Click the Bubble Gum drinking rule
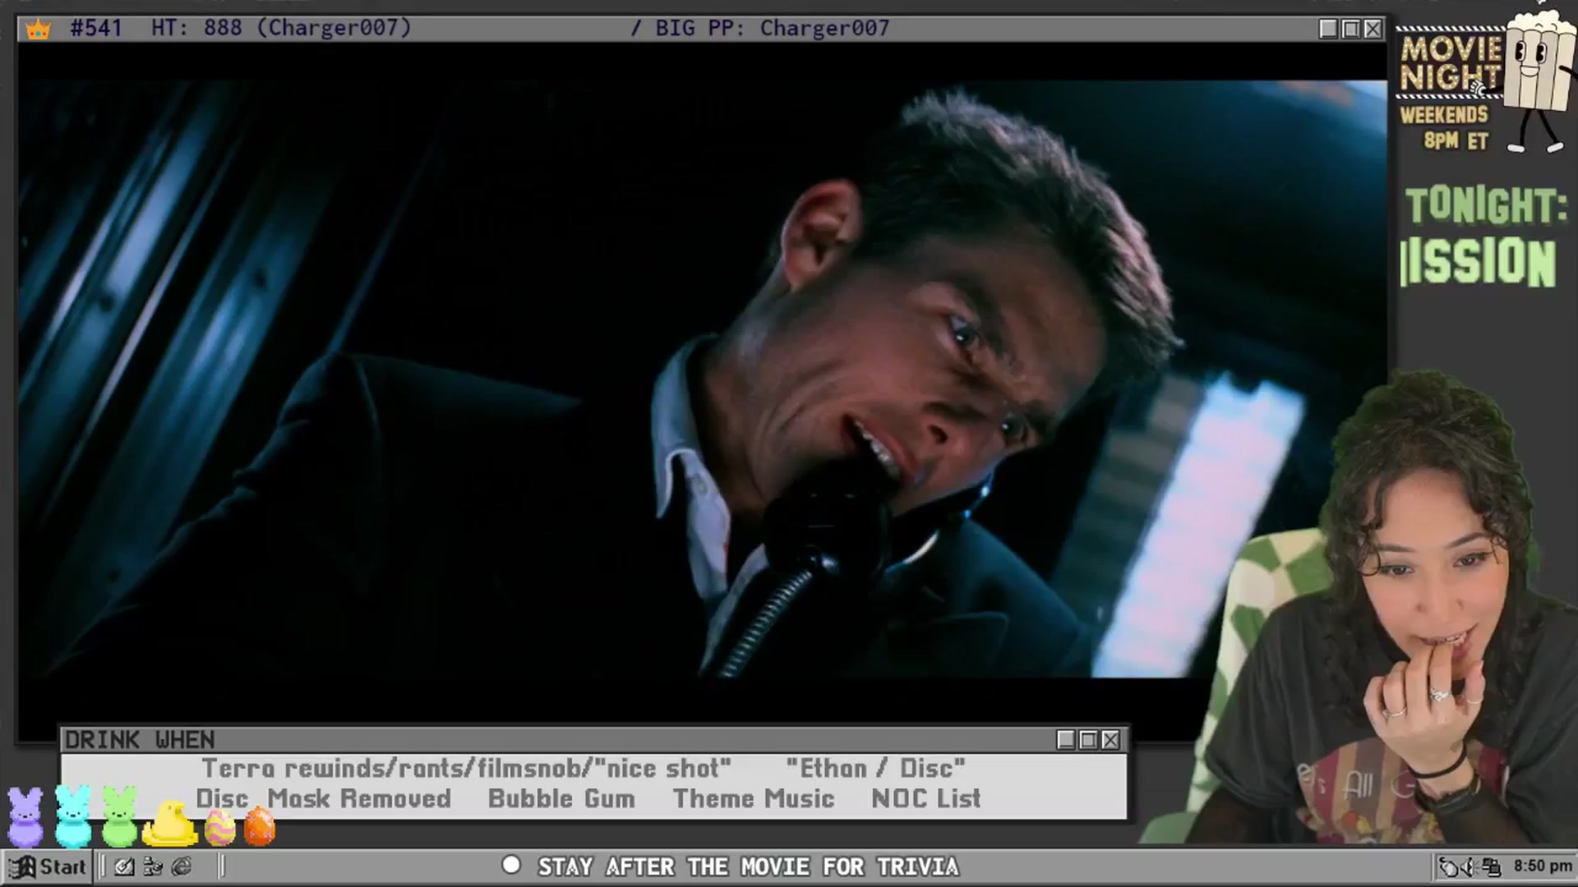This screenshot has height=887, width=1578. tap(561, 798)
